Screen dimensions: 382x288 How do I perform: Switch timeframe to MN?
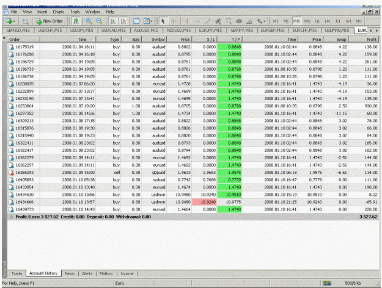pyautogui.click(x=358, y=21)
